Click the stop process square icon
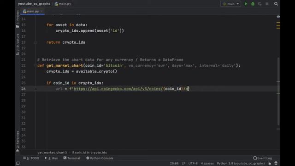The height and width of the screenshot is (166, 295). [267, 4]
